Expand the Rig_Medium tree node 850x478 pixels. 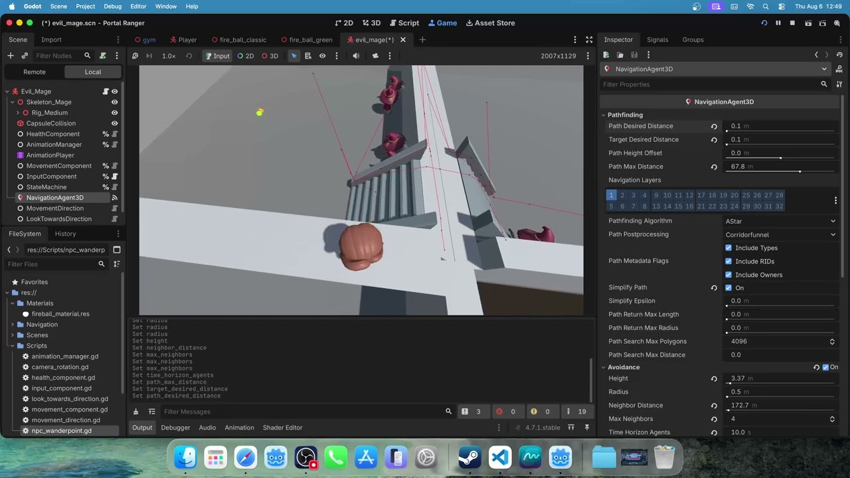pos(18,113)
